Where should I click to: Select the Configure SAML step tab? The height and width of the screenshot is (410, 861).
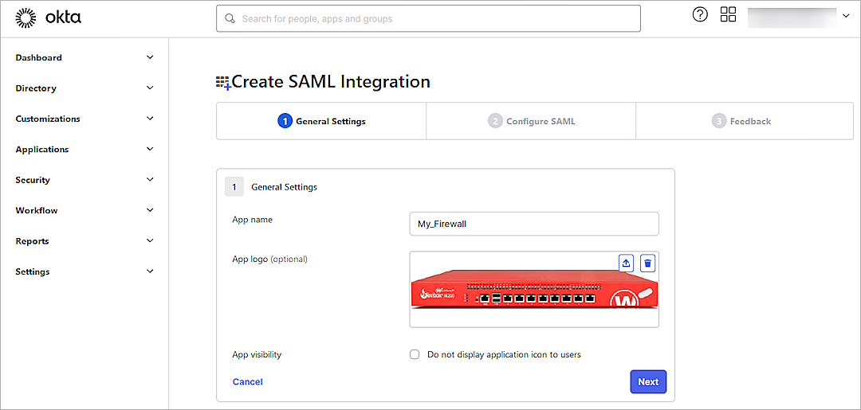(x=531, y=121)
